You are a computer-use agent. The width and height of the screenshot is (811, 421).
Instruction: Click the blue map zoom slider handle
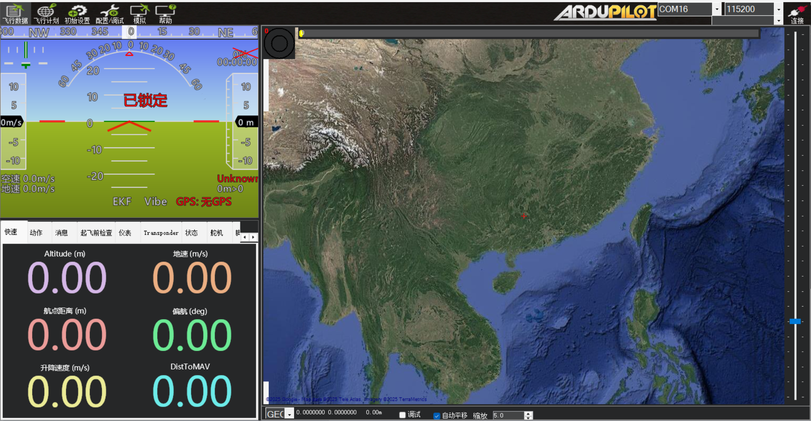tap(795, 321)
